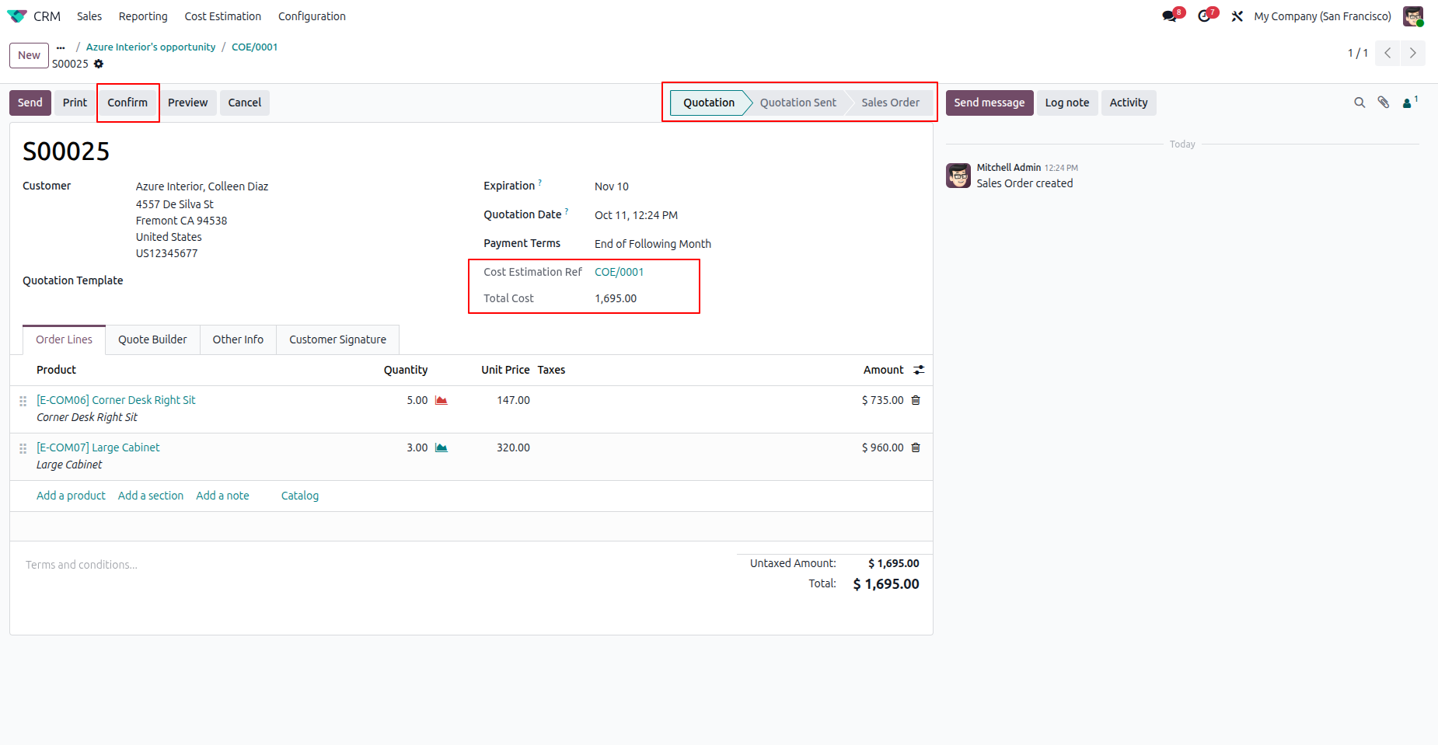This screenshot has height=745, width=1438.
Task: Show help for the Quotation Date field
Action: click(567, 211)
